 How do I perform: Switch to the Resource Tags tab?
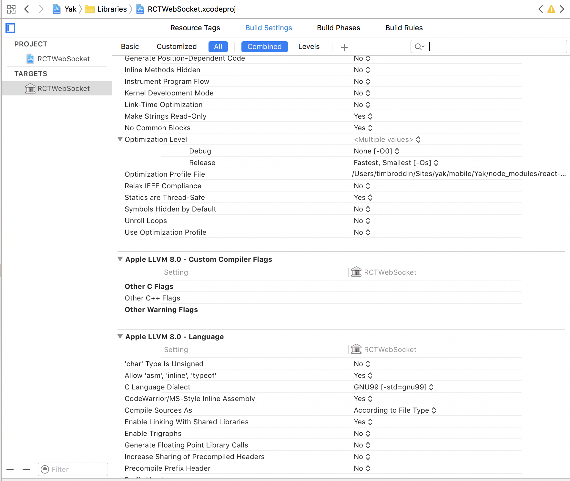click(195, 28)
